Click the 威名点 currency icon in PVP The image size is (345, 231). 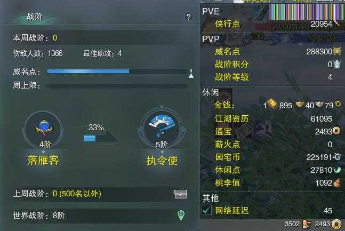click(x=337, y=51)
